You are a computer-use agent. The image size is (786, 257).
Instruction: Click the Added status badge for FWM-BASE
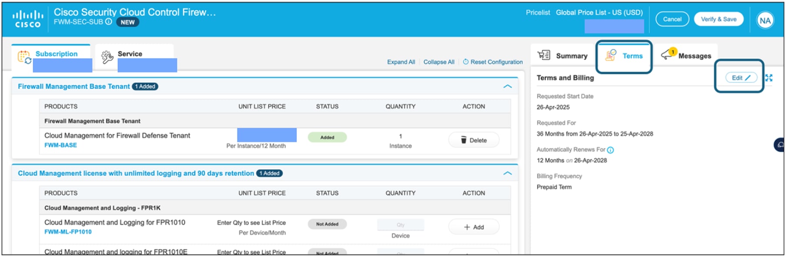click(x=327, y=137)
